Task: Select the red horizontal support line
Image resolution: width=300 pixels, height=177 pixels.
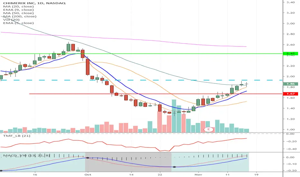Action: pos(156,94)
